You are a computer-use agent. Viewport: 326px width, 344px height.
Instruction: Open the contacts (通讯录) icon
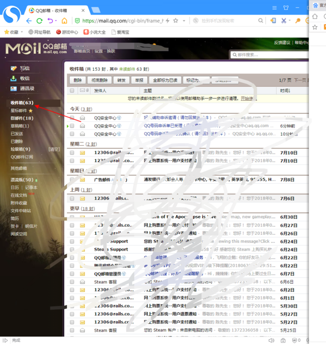(x=14, y=89)
